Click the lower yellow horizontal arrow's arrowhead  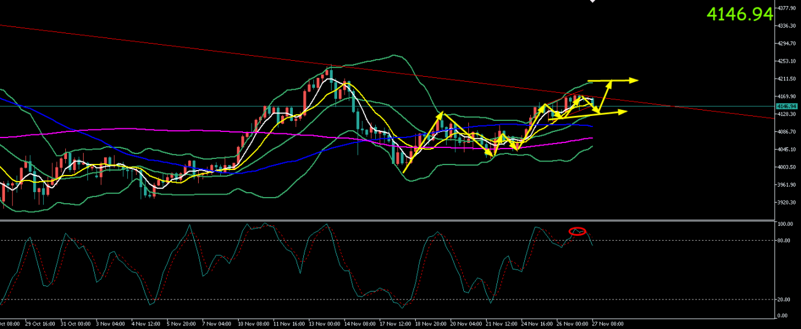(x=623, y=111)
